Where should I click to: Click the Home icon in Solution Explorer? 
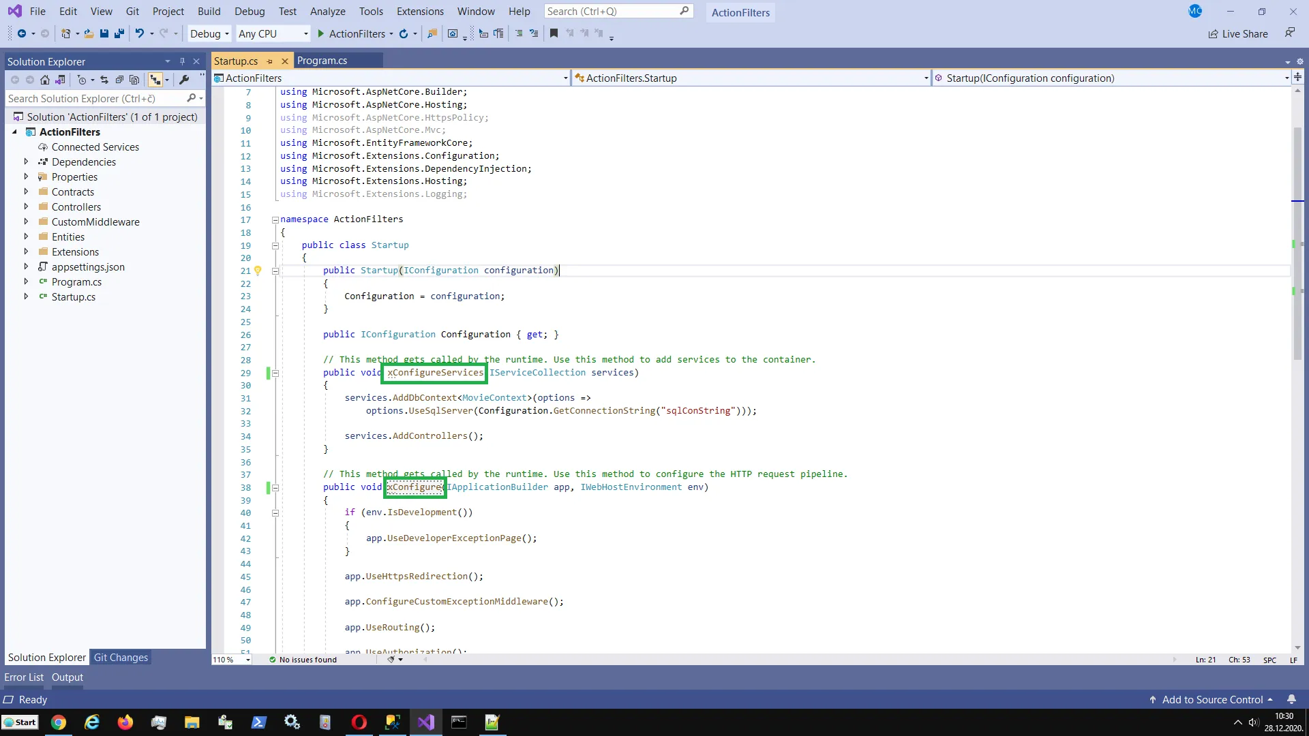coord(45,80)
